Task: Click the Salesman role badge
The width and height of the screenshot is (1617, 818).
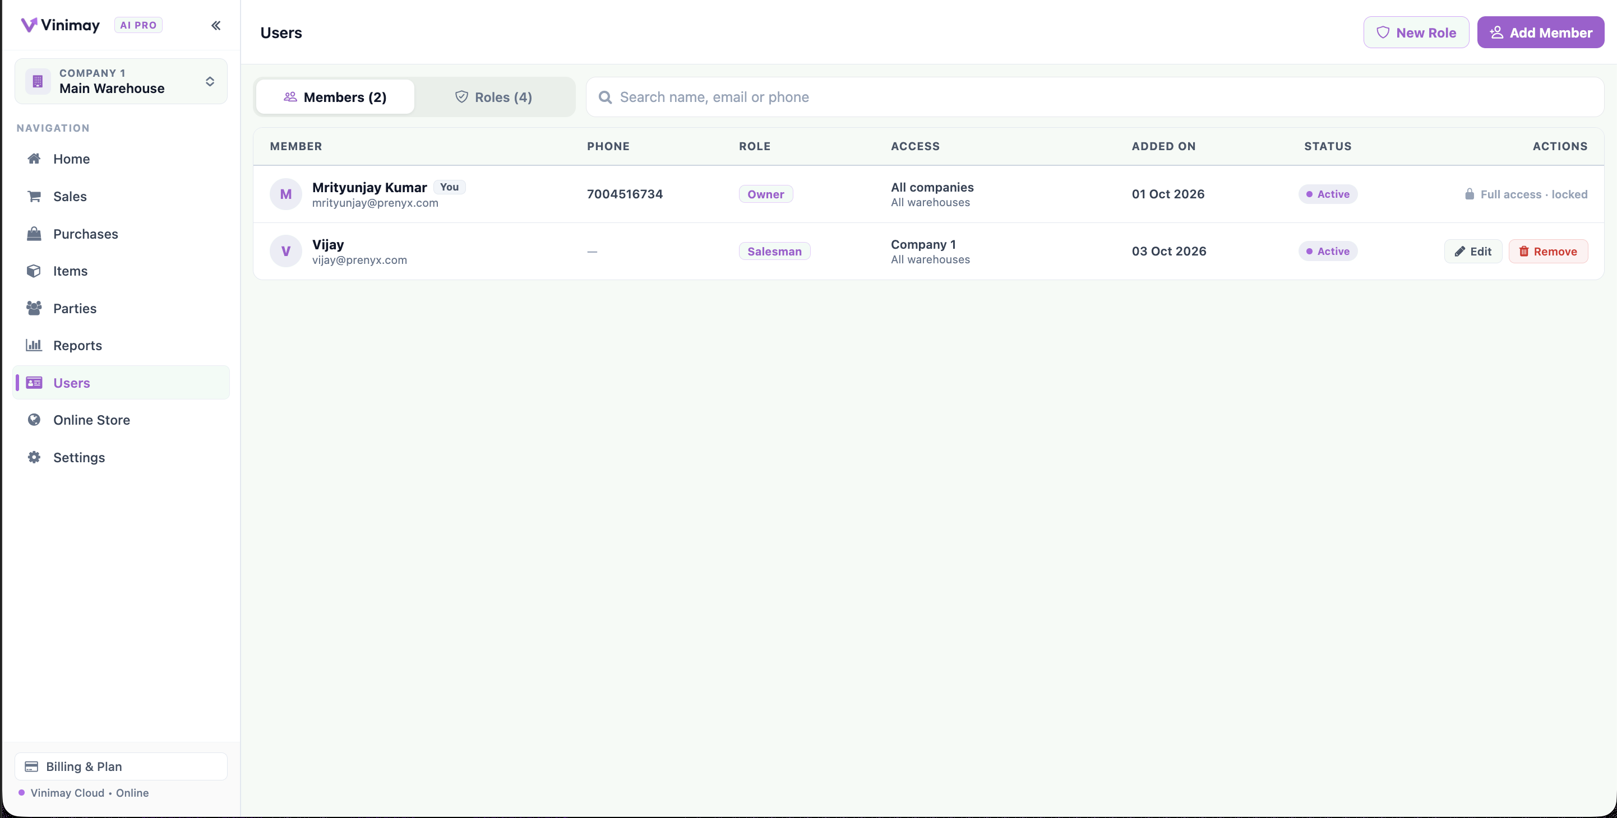Action: point(775,251)
